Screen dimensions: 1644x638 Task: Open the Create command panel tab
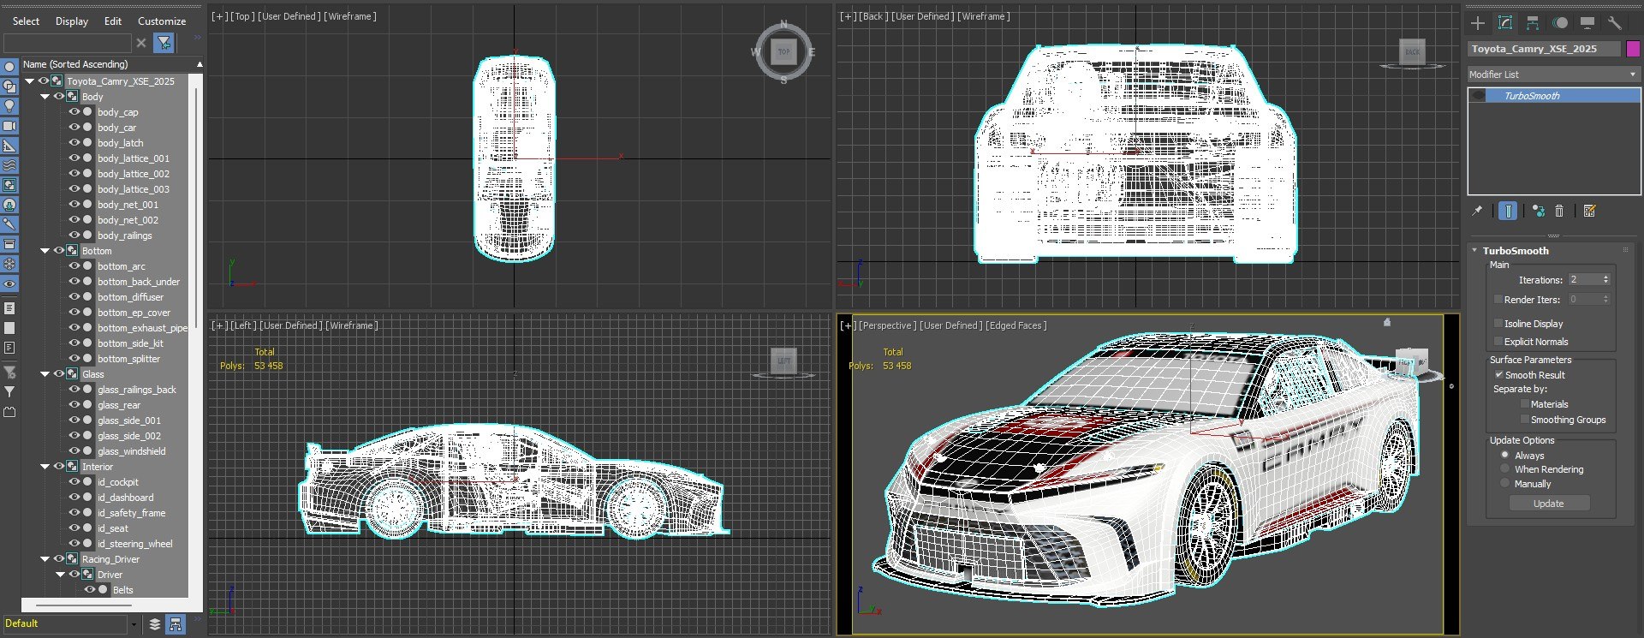[1478, 23]
